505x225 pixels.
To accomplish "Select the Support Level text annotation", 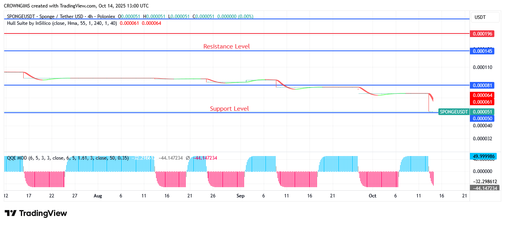I will click(229, 109).
